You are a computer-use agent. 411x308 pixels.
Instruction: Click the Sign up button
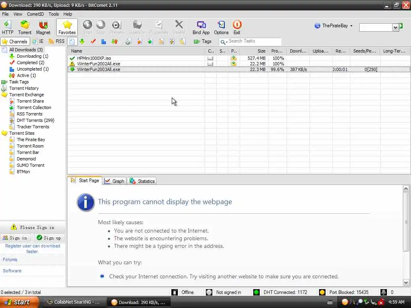(x=50, y=238)
